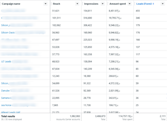Select the Leads value 117

[x=138, y=54]
